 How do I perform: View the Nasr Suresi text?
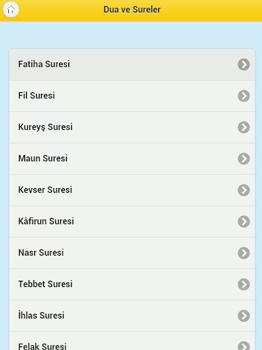41,253
